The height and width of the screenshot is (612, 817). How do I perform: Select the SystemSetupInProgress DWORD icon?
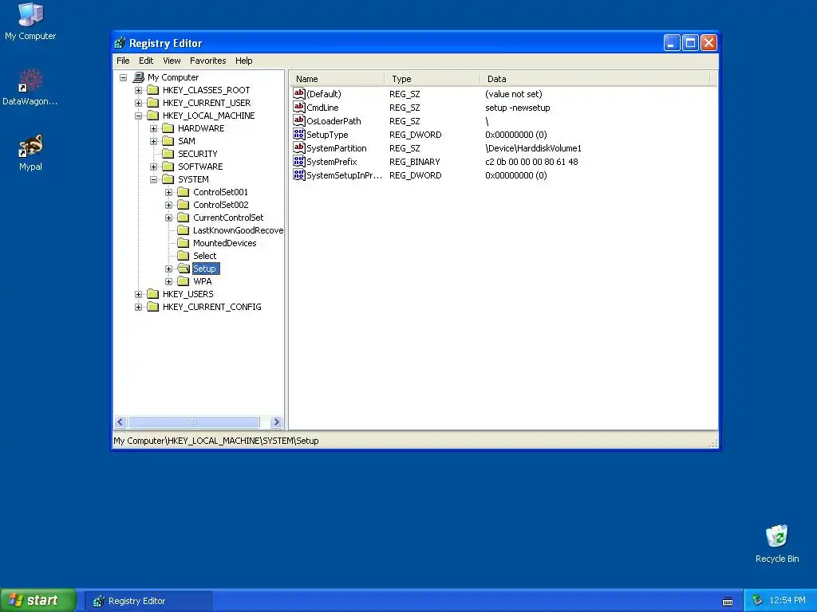point(299,175)
